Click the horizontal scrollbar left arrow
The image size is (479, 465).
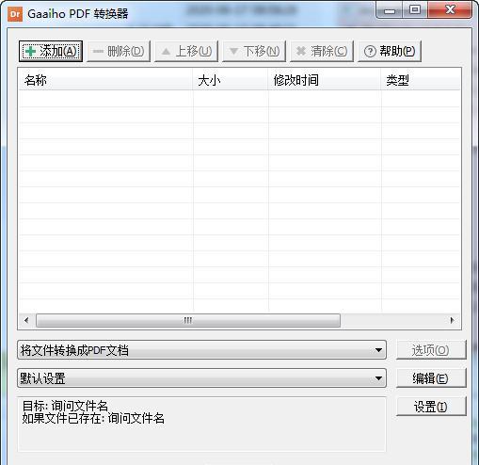click(26, 320)
